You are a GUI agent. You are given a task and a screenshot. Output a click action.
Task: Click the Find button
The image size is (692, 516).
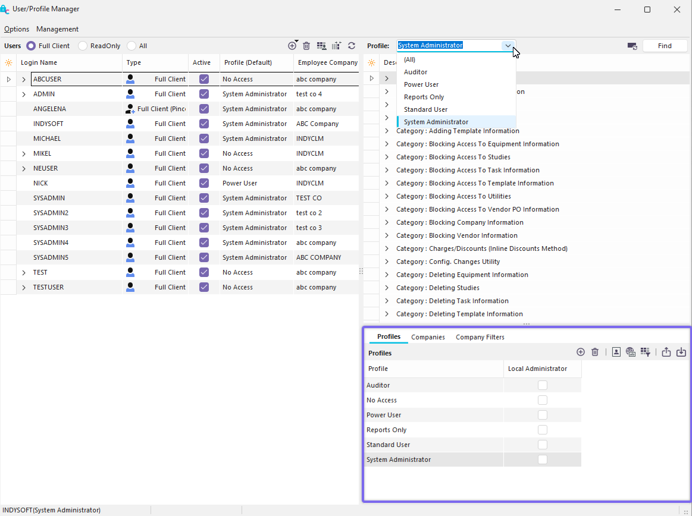click(665, 46)
